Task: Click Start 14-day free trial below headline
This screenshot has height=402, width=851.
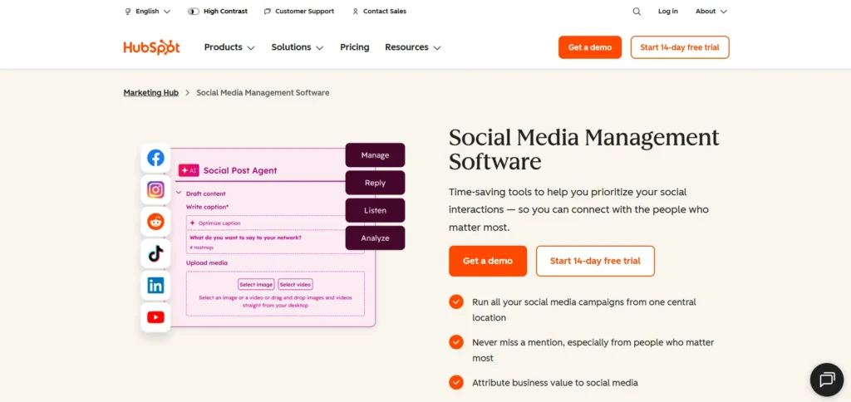Action: 595,261
